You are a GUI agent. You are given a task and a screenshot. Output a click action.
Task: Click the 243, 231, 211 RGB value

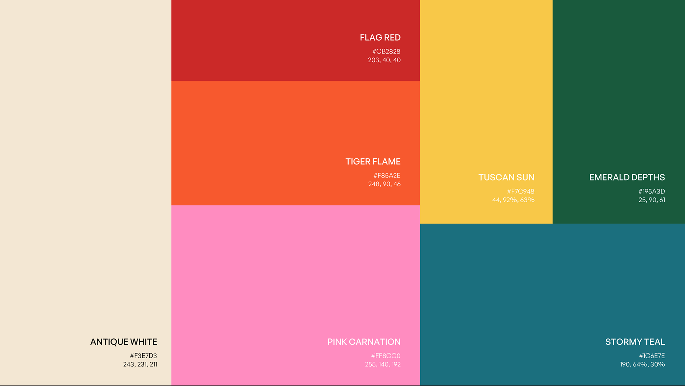(x=140, y=364)
